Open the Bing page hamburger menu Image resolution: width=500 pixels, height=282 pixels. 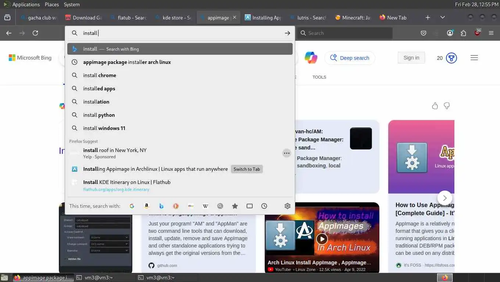click(474, 58)
